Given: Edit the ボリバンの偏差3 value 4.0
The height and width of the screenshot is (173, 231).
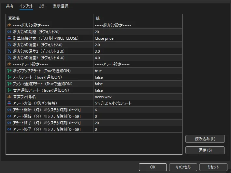Looking at the screenshot, I should (138, 58).
